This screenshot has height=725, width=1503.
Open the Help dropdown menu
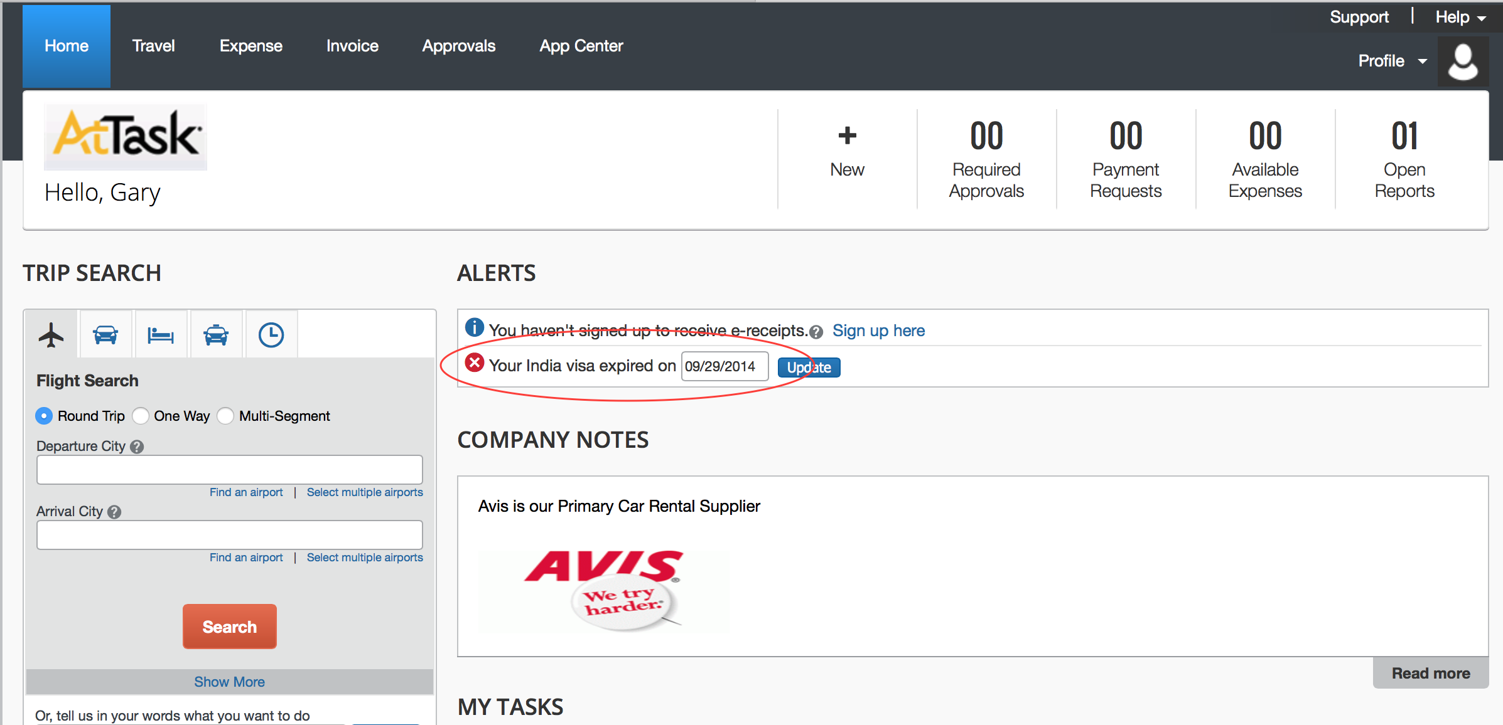1460,18
